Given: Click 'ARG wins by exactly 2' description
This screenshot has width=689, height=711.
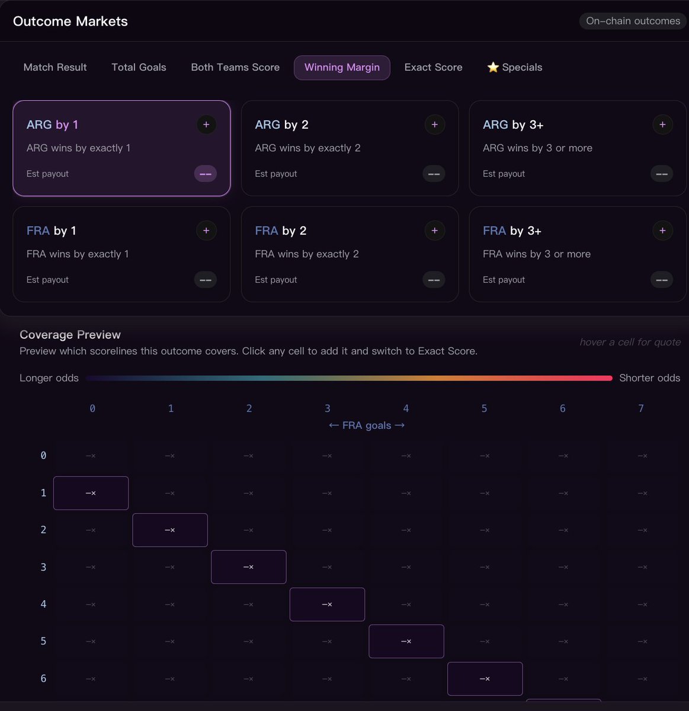Looking at the screenshot, I should [x=307, y=148].
